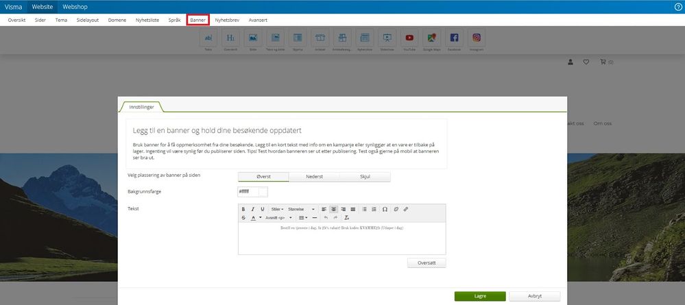Toggle italic in the text editor
This screenshot has height=305, width=685.
253,209
